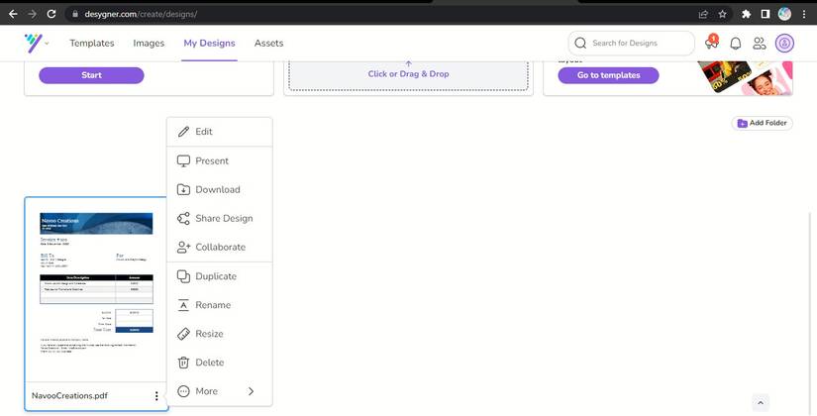Select Present in the context menu
Screen dimensions: 817x416
[x=220, y=161]
